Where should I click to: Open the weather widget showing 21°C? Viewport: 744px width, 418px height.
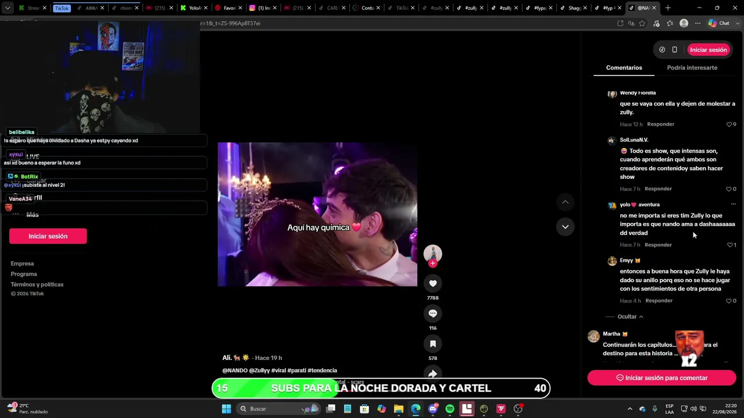click(x=27, y=409)
